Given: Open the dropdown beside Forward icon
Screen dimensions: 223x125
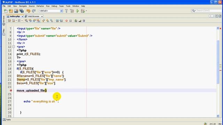Looking at the screenshot, I should pyautogui.click(x=22, y=21).
